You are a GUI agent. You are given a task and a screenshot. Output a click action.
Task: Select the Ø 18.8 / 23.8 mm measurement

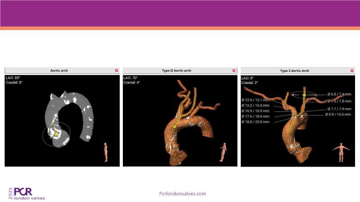click(x=256, y=122)
